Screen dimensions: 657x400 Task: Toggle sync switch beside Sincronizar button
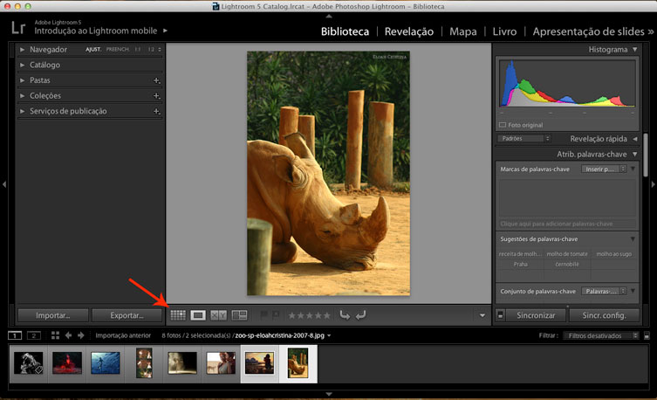click(x=501, y=315)
